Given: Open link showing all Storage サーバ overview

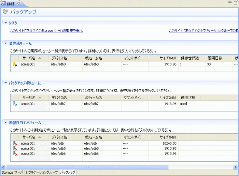Looking at the screenshot, I should click(47, 30).
